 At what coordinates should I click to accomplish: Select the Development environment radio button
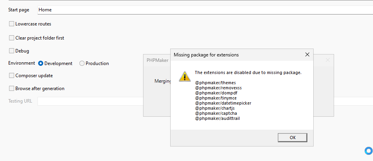pos(40,63)
